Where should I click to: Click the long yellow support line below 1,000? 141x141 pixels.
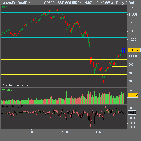[64, 60]
